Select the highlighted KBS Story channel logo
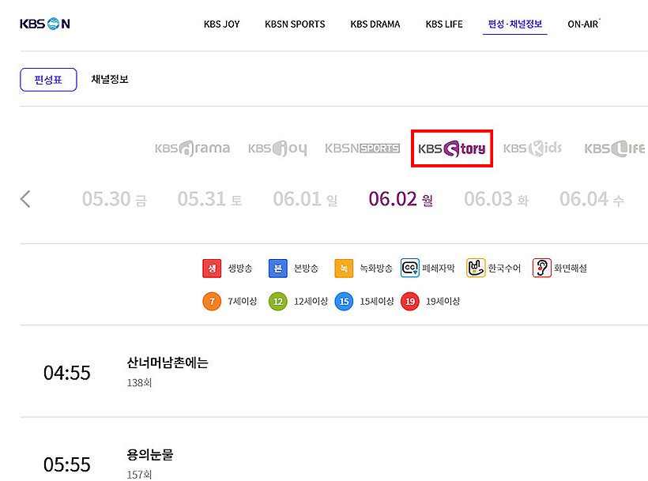Viewport: 648px width, 481px height. pos(451,148)
